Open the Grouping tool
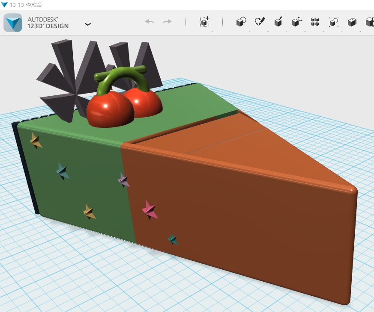Image resolution: width=374 pixels, height=312 pixels. click(x=333, y=22)
